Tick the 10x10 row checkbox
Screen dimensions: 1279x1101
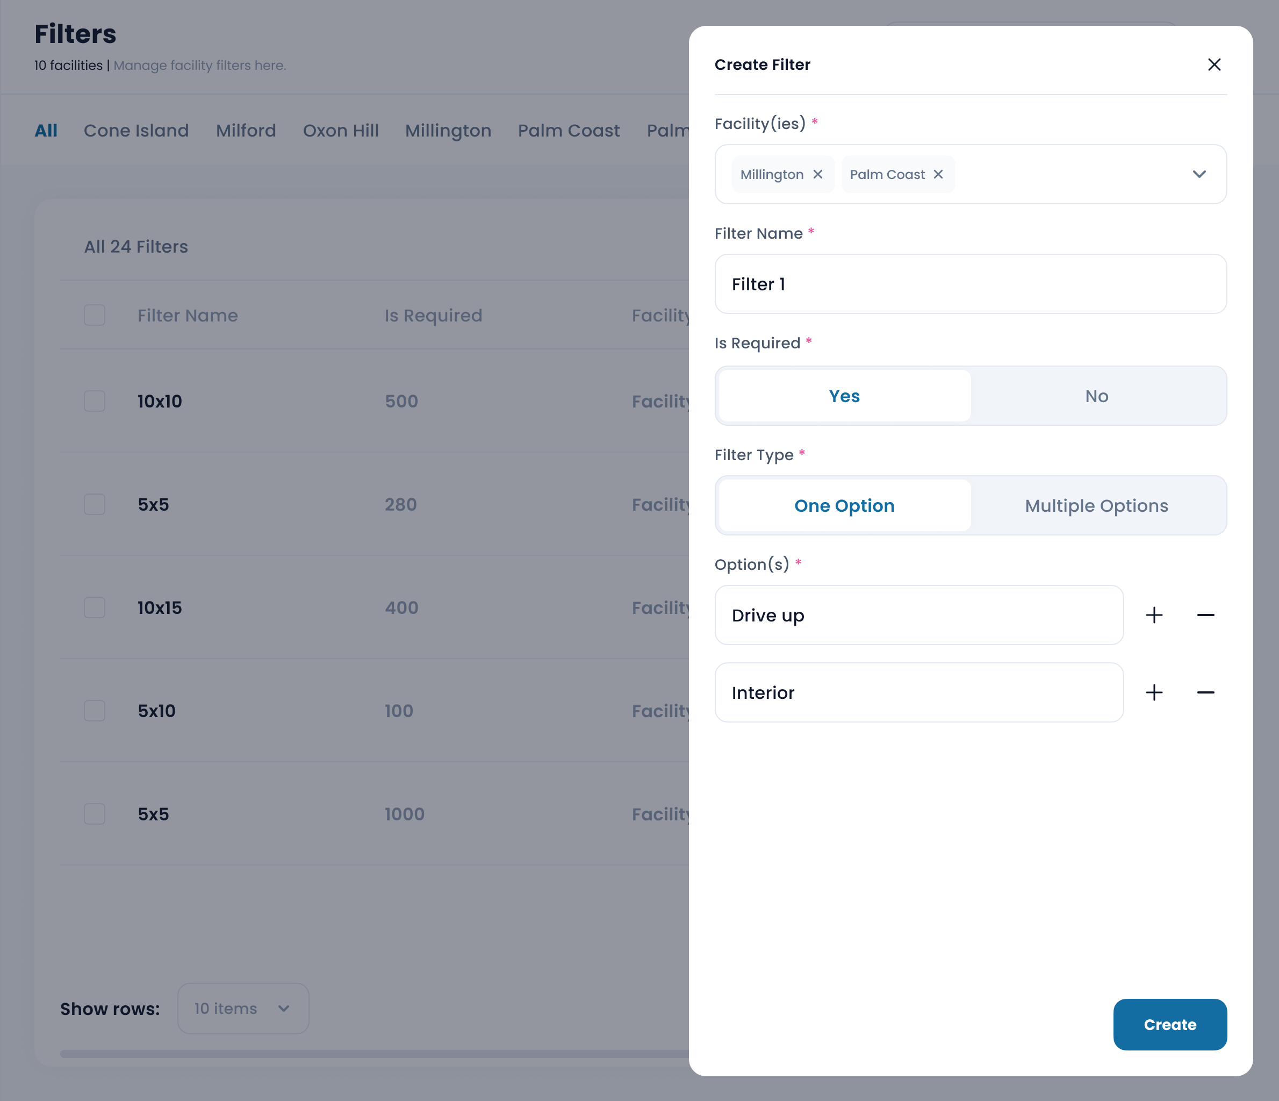[x=95, y=402]
